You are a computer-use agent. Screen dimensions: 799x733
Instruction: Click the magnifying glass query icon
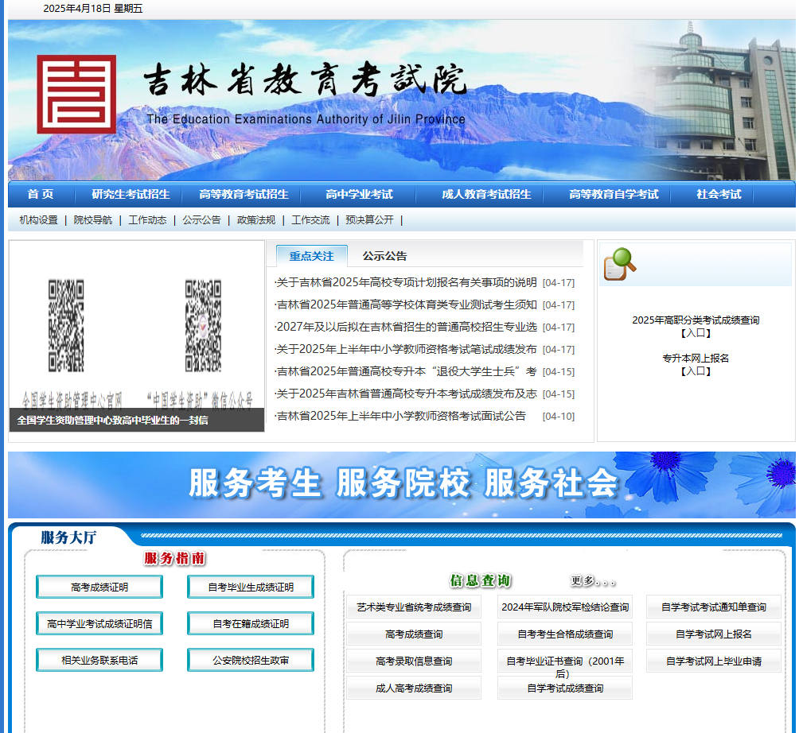(618, 263)
